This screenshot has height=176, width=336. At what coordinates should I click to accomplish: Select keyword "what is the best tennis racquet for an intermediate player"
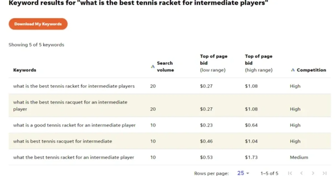coord(70,106)
